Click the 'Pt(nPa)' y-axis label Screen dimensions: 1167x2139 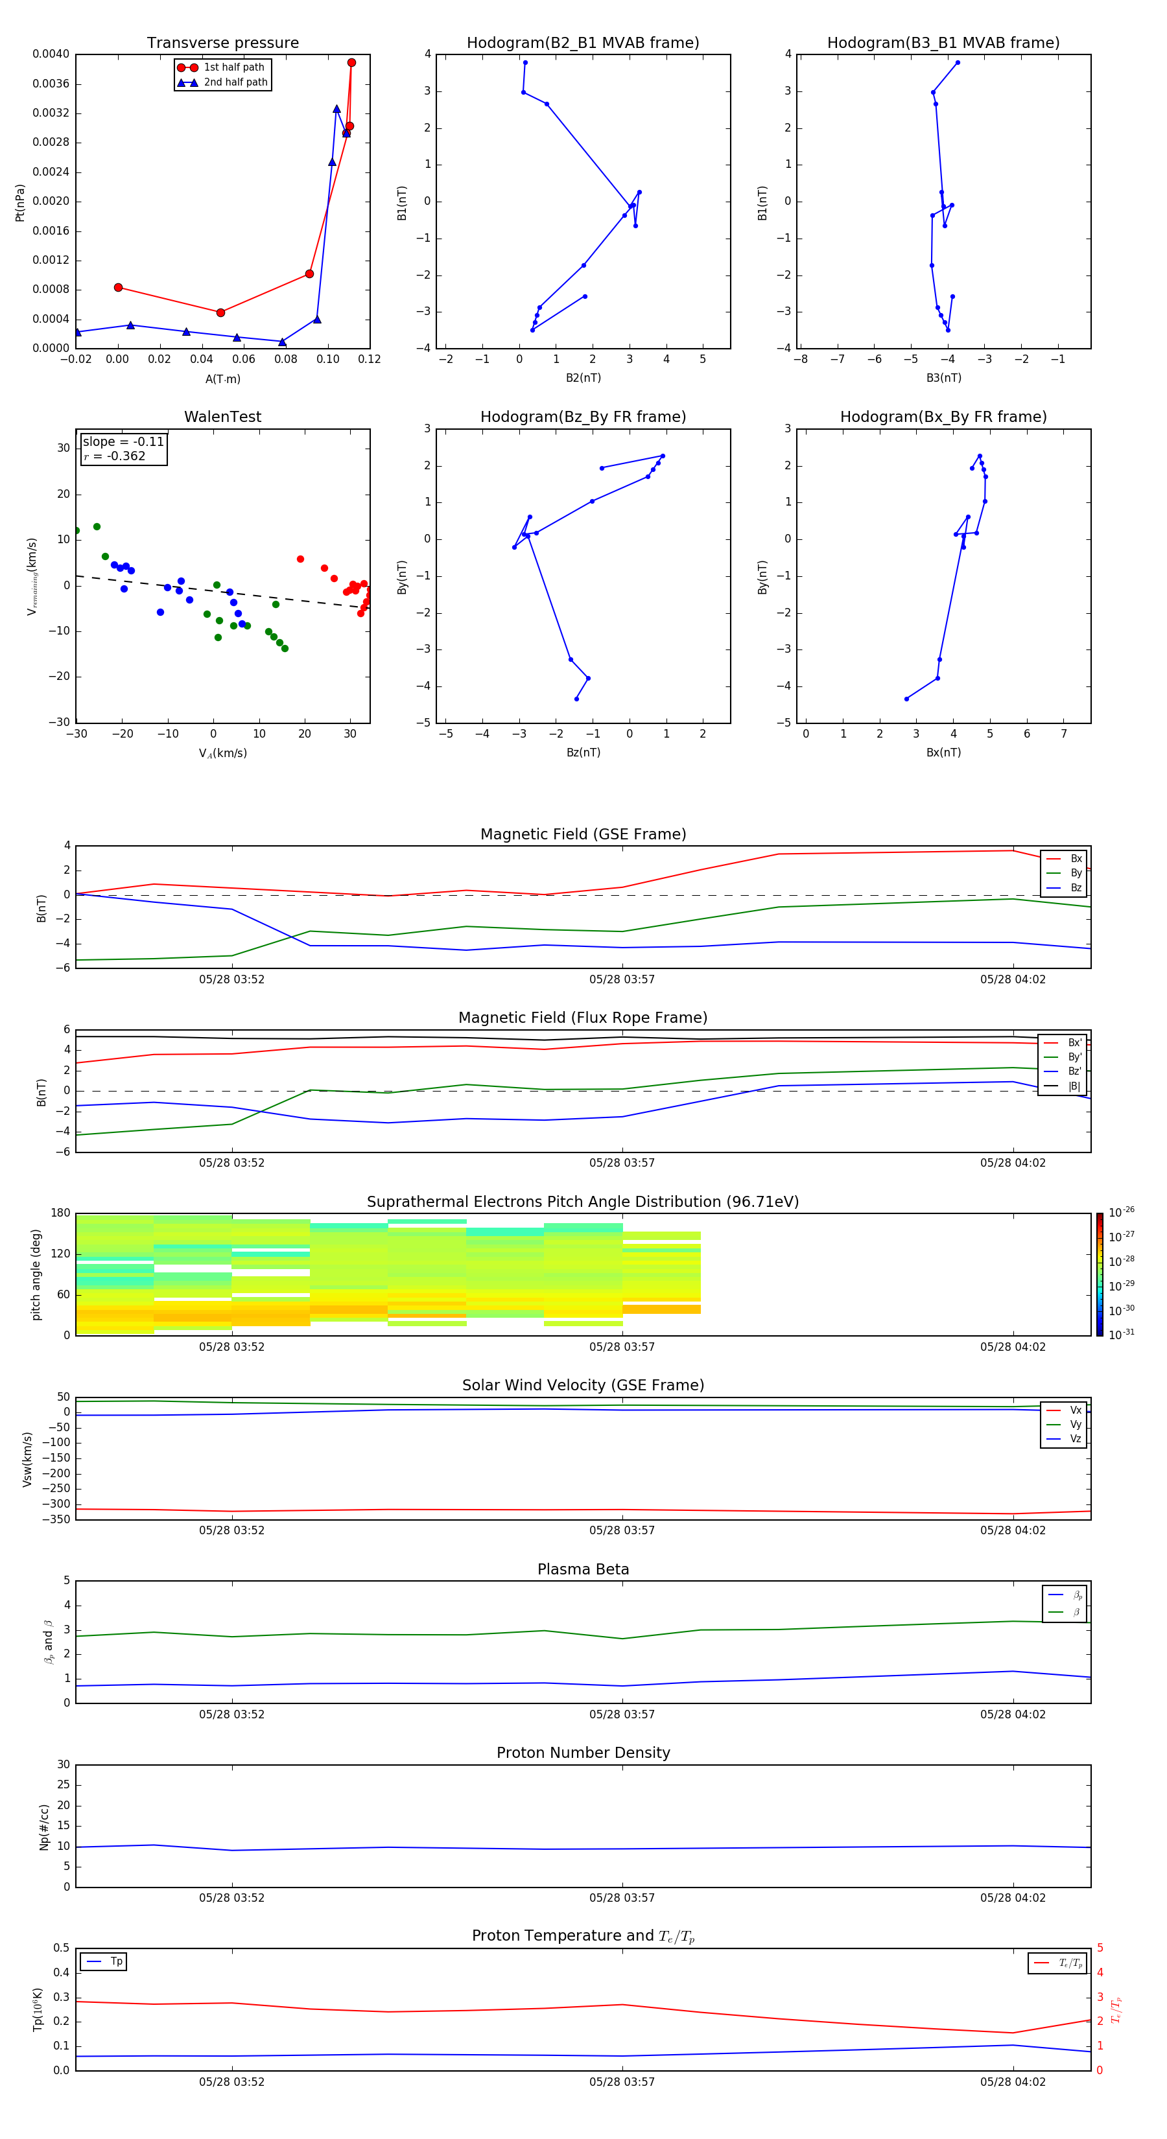coord(20,203)
